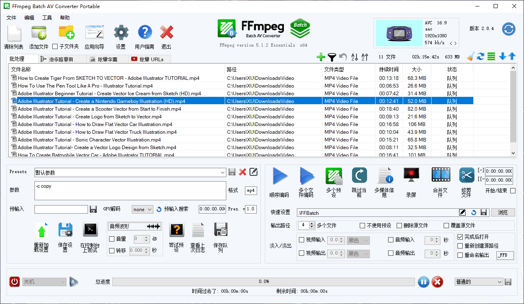524x304 pixels.
Task: Open the 应用向导 wizard icon
Action: pos(94,32)
